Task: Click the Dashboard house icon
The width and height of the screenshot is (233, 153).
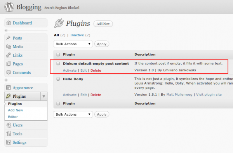Action: [x=9, y=23]
